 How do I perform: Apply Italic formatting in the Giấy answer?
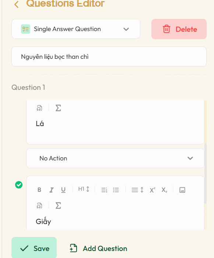tap(51, 190)
